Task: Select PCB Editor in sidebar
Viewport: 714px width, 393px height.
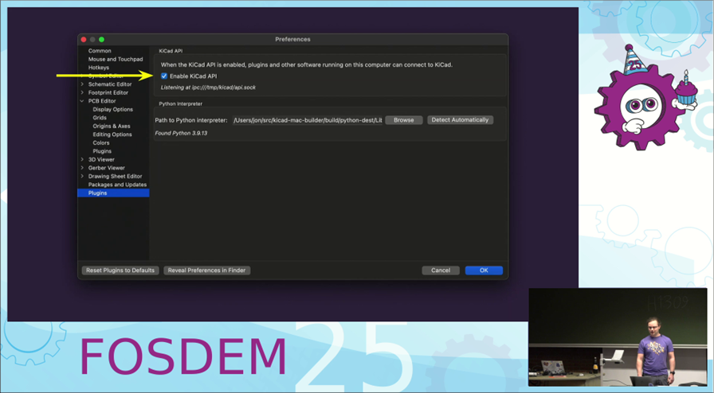Action: 102,101
